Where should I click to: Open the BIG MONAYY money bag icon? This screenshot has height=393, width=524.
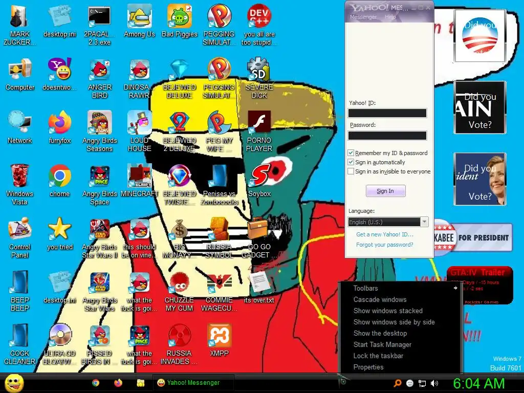[180, 238]
